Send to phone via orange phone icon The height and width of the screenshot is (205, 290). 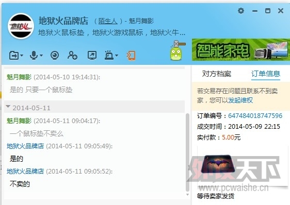pos(131,56)
